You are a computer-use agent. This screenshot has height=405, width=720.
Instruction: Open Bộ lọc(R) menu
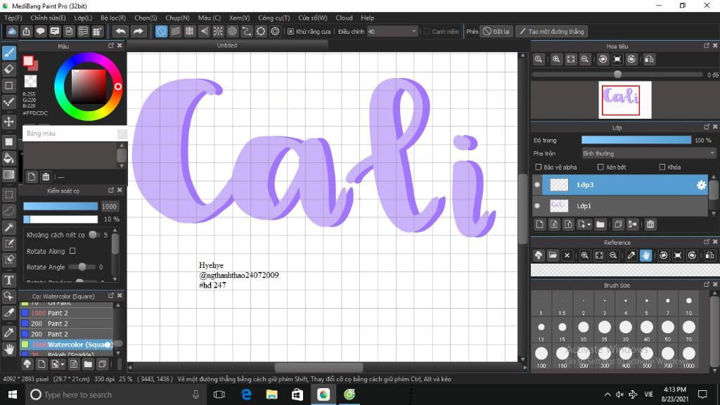[113, 18]
